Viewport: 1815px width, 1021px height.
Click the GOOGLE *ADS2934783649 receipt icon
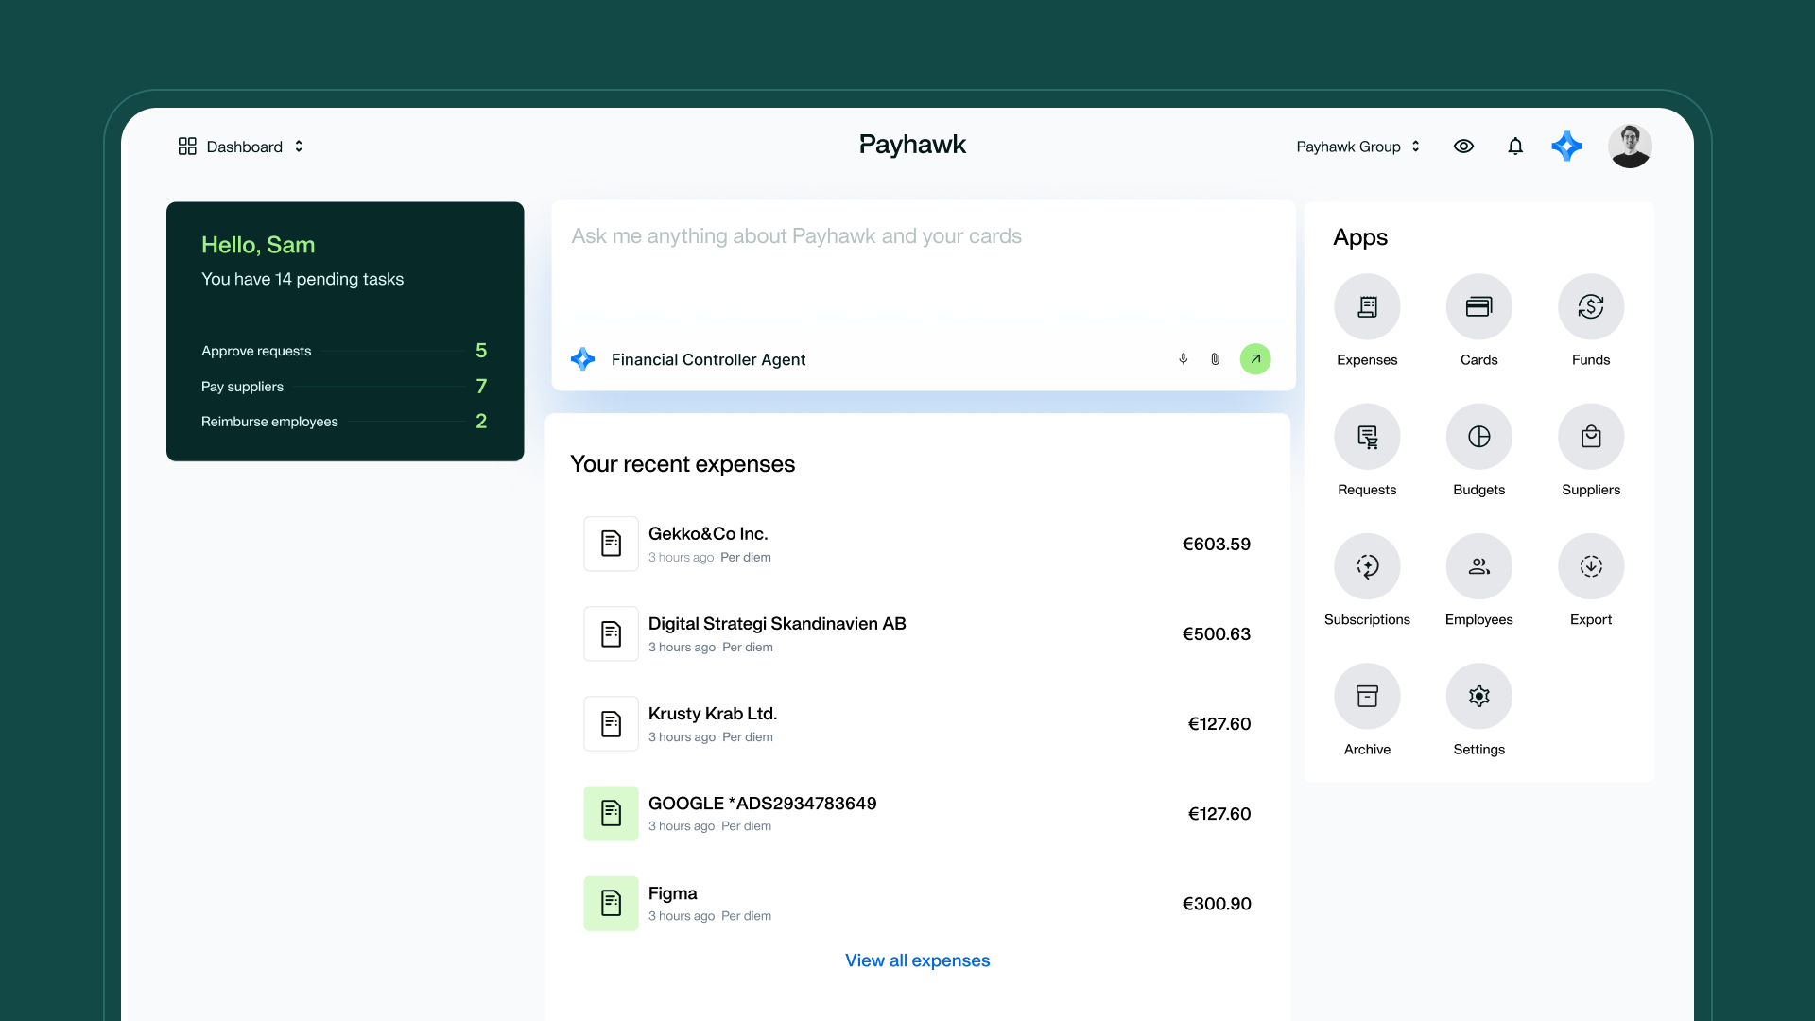pos(611,813)
